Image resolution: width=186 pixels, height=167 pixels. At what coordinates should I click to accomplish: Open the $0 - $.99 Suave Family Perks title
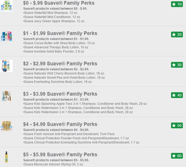click(59, 3)
